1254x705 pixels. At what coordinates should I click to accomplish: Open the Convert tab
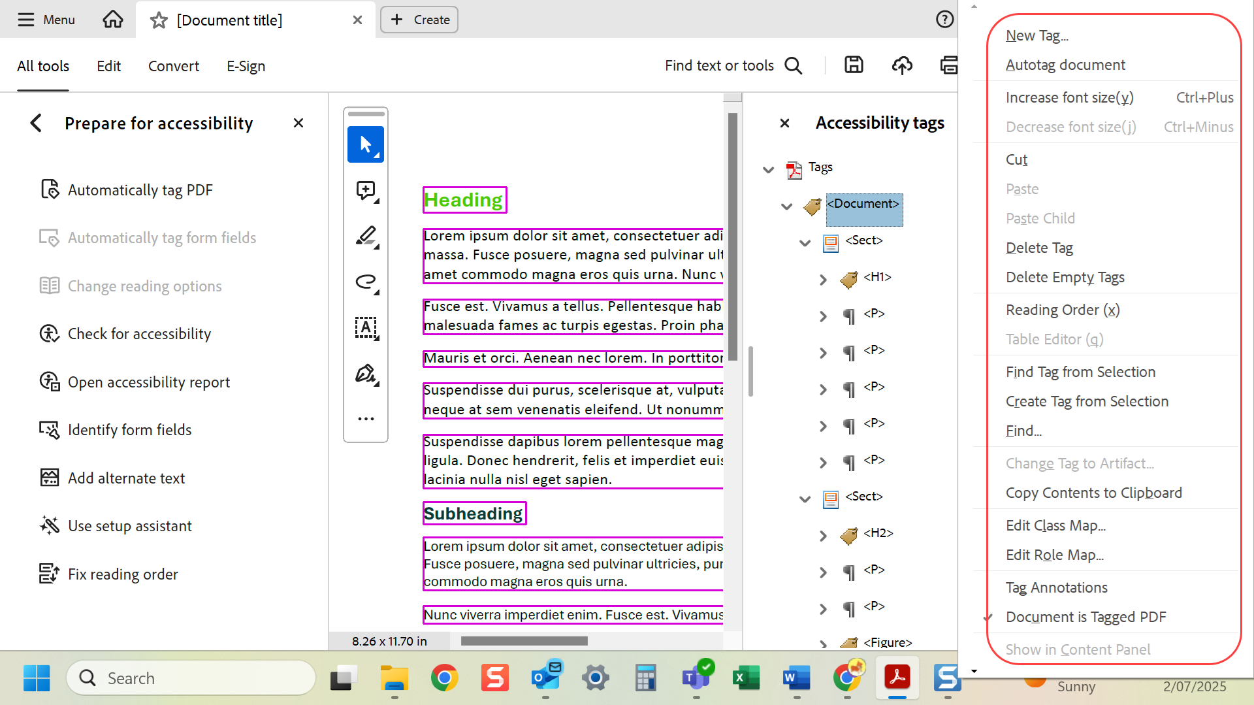click(174, 66)
